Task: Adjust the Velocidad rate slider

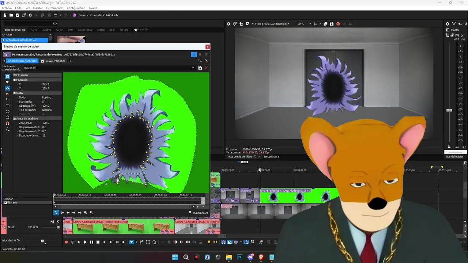Action: click(x=42, y=241)
